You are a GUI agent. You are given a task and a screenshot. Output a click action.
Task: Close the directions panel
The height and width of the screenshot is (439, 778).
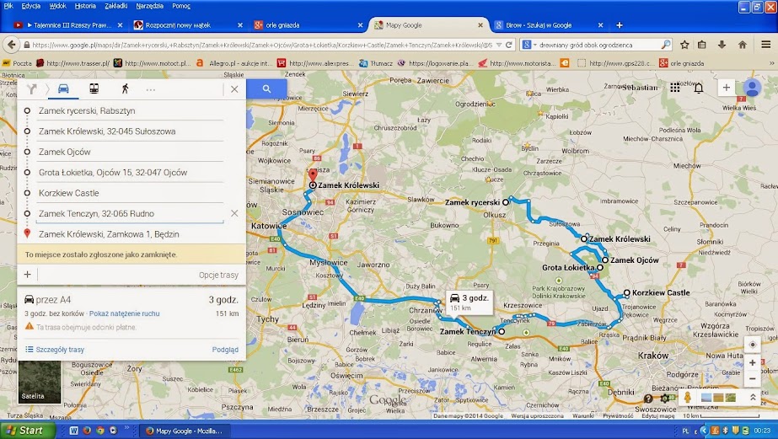(x=234, y=89)
